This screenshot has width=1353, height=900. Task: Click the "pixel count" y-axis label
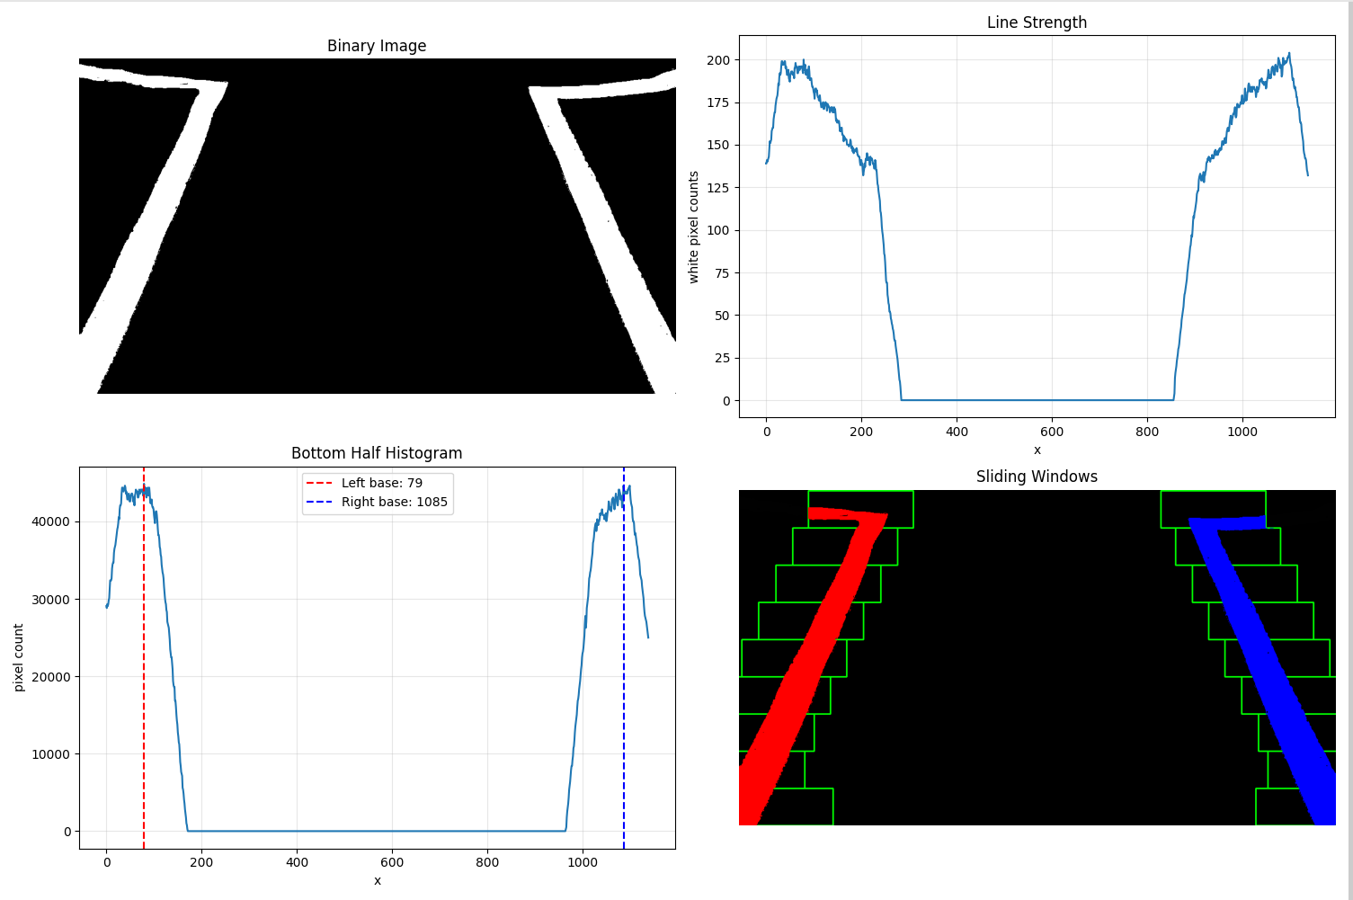(18, 657)
